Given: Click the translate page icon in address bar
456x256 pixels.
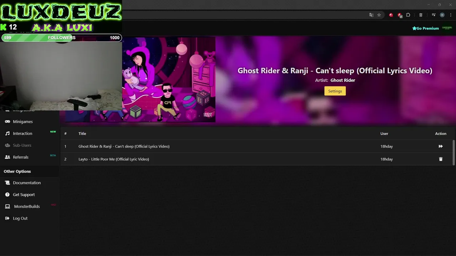Looking at the screenshot, I should [x=371, y=15].
